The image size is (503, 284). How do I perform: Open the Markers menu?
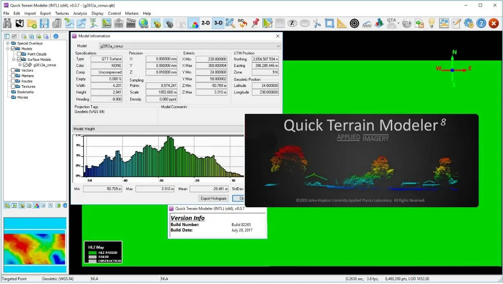coord(131,13)
